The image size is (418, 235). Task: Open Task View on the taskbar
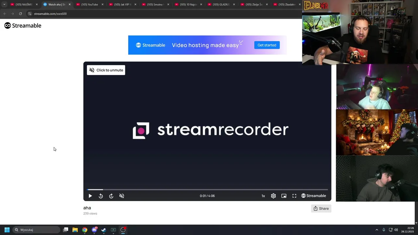pyautogui.click(x=66, y=230)
